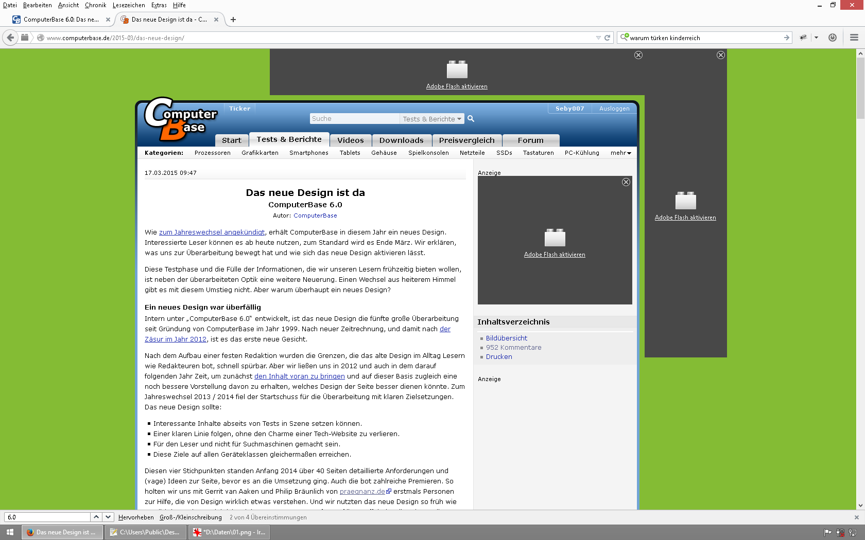Close the find bar

point(857,517)
